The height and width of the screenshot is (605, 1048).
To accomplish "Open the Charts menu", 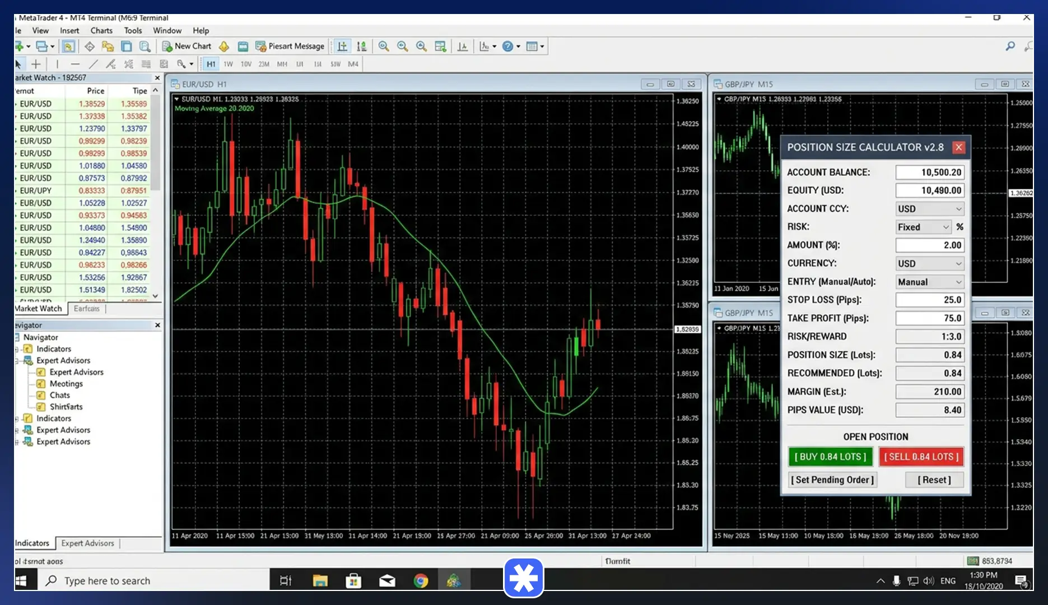I will pos(101,31).
